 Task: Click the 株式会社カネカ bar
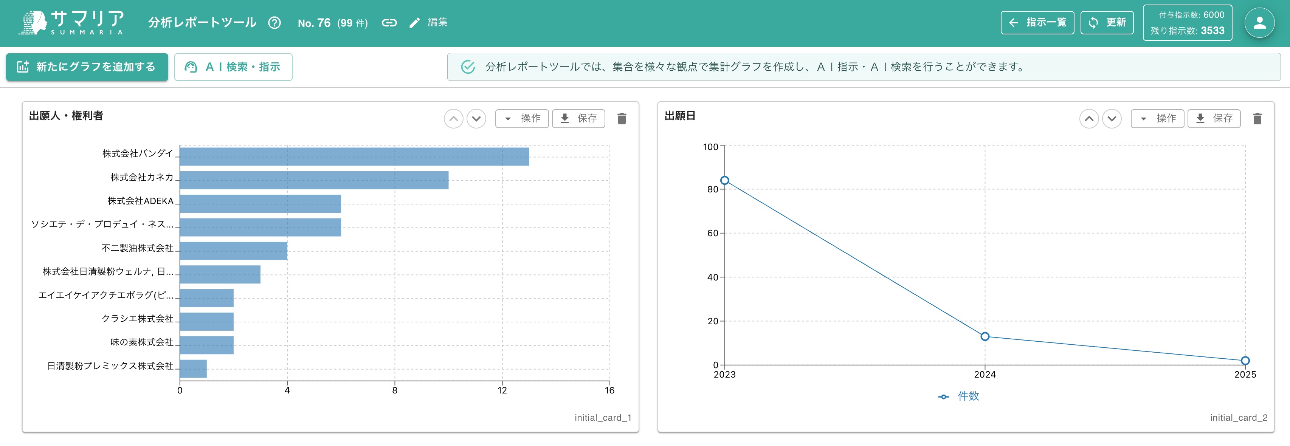point(315,180)
